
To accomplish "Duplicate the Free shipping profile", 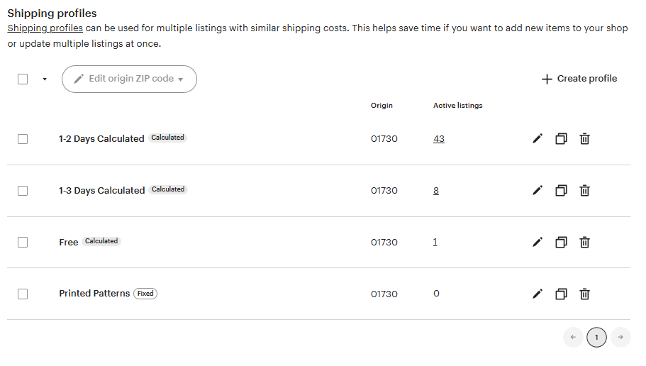I will [561, 242].
